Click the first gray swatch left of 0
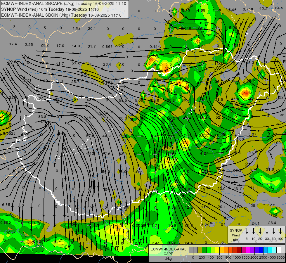The width and height of the screenshot is (286, 263). pos(191,250)
